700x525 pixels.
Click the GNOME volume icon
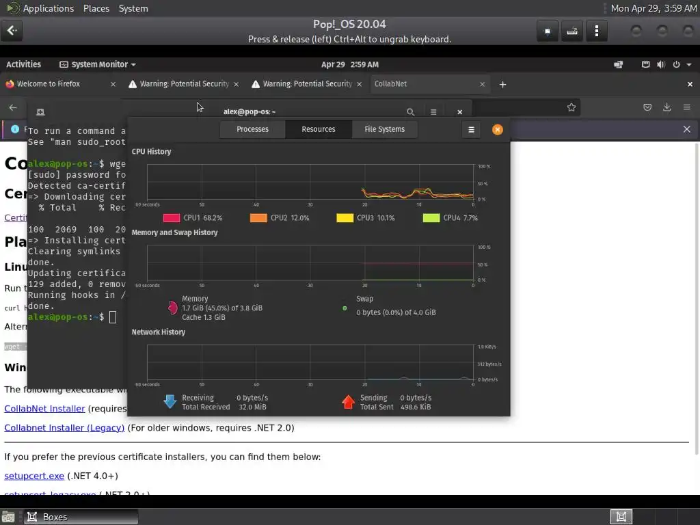click(661, 65)
